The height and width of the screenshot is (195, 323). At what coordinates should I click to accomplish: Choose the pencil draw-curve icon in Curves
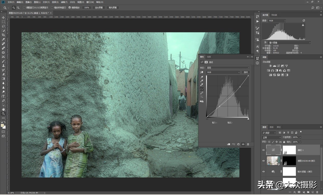202,93
